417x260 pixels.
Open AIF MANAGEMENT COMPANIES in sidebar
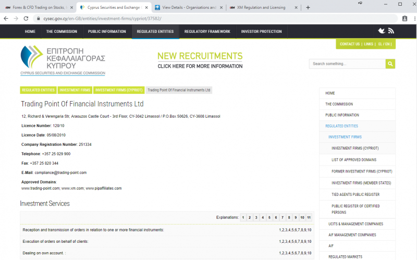pos(357,235)
